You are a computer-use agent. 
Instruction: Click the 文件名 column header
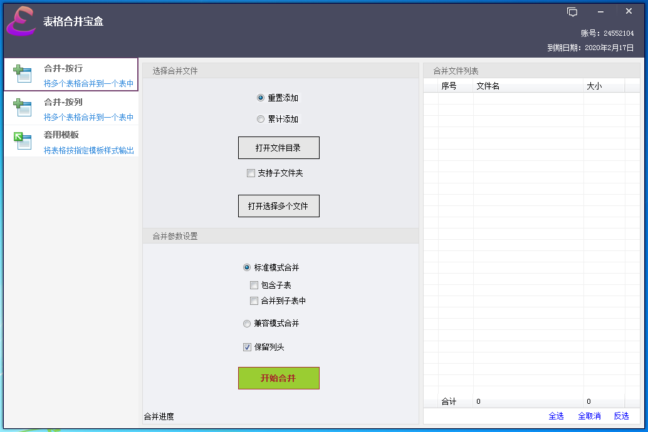point(528,86)
